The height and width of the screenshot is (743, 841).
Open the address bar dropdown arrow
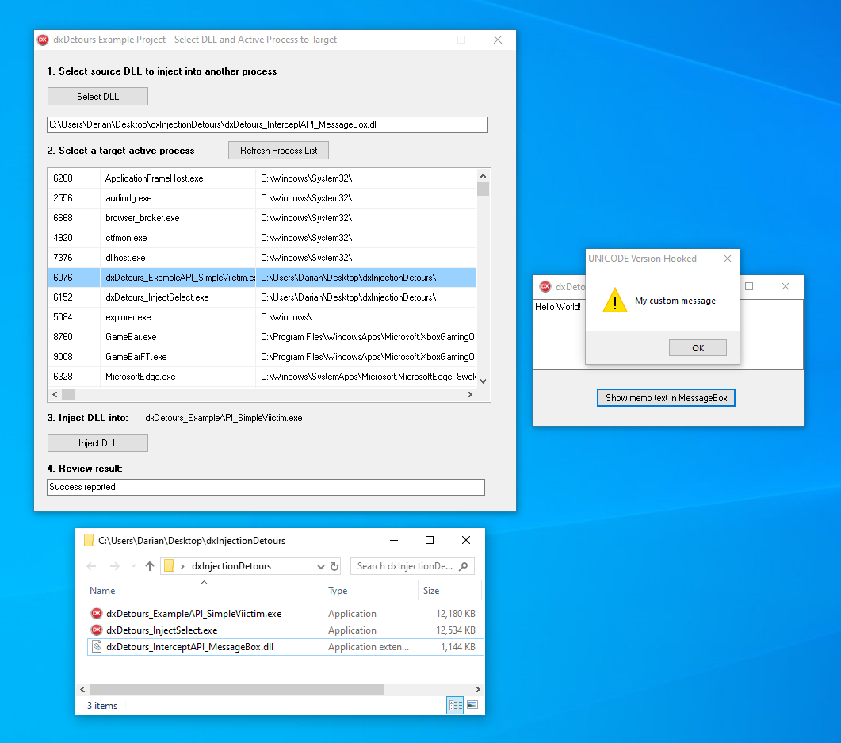click(320, 566)
